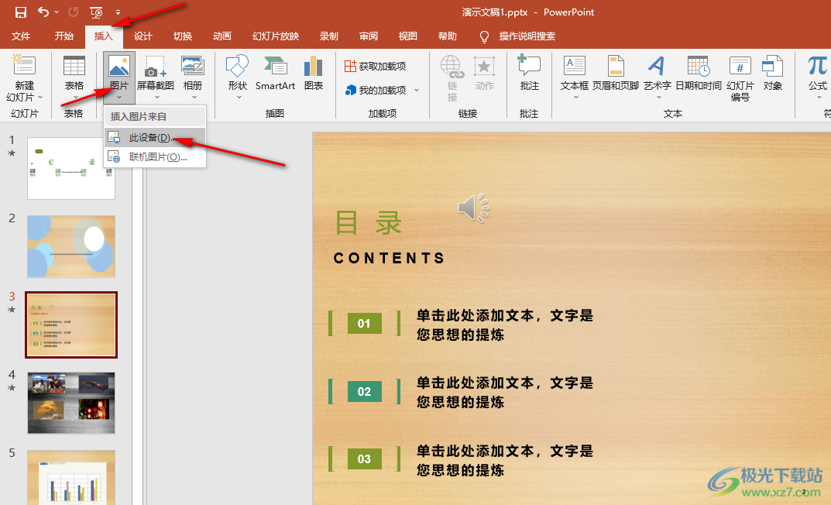Screen dimensions: 831x505
Task: Click the Chart (图表) icon
Action: 314,73
